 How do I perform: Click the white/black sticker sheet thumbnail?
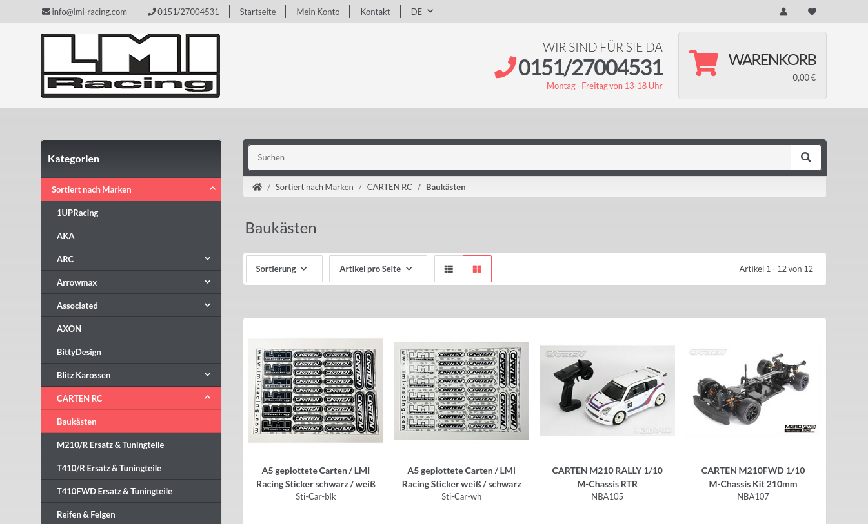461,391
